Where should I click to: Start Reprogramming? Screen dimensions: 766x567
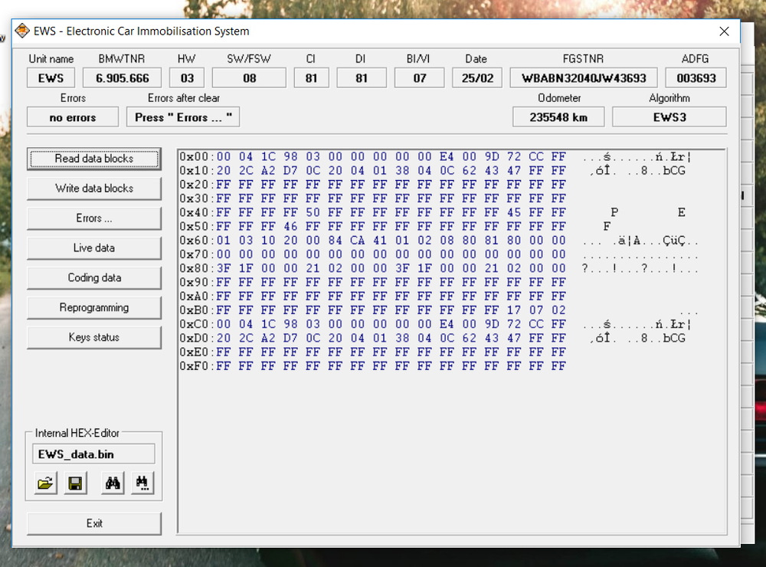coord(94,308)
